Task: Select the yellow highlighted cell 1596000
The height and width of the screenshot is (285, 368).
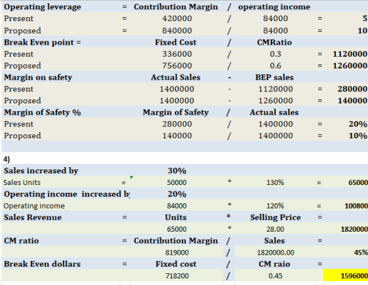Action: pyautogui.click(x=346, y=275)
